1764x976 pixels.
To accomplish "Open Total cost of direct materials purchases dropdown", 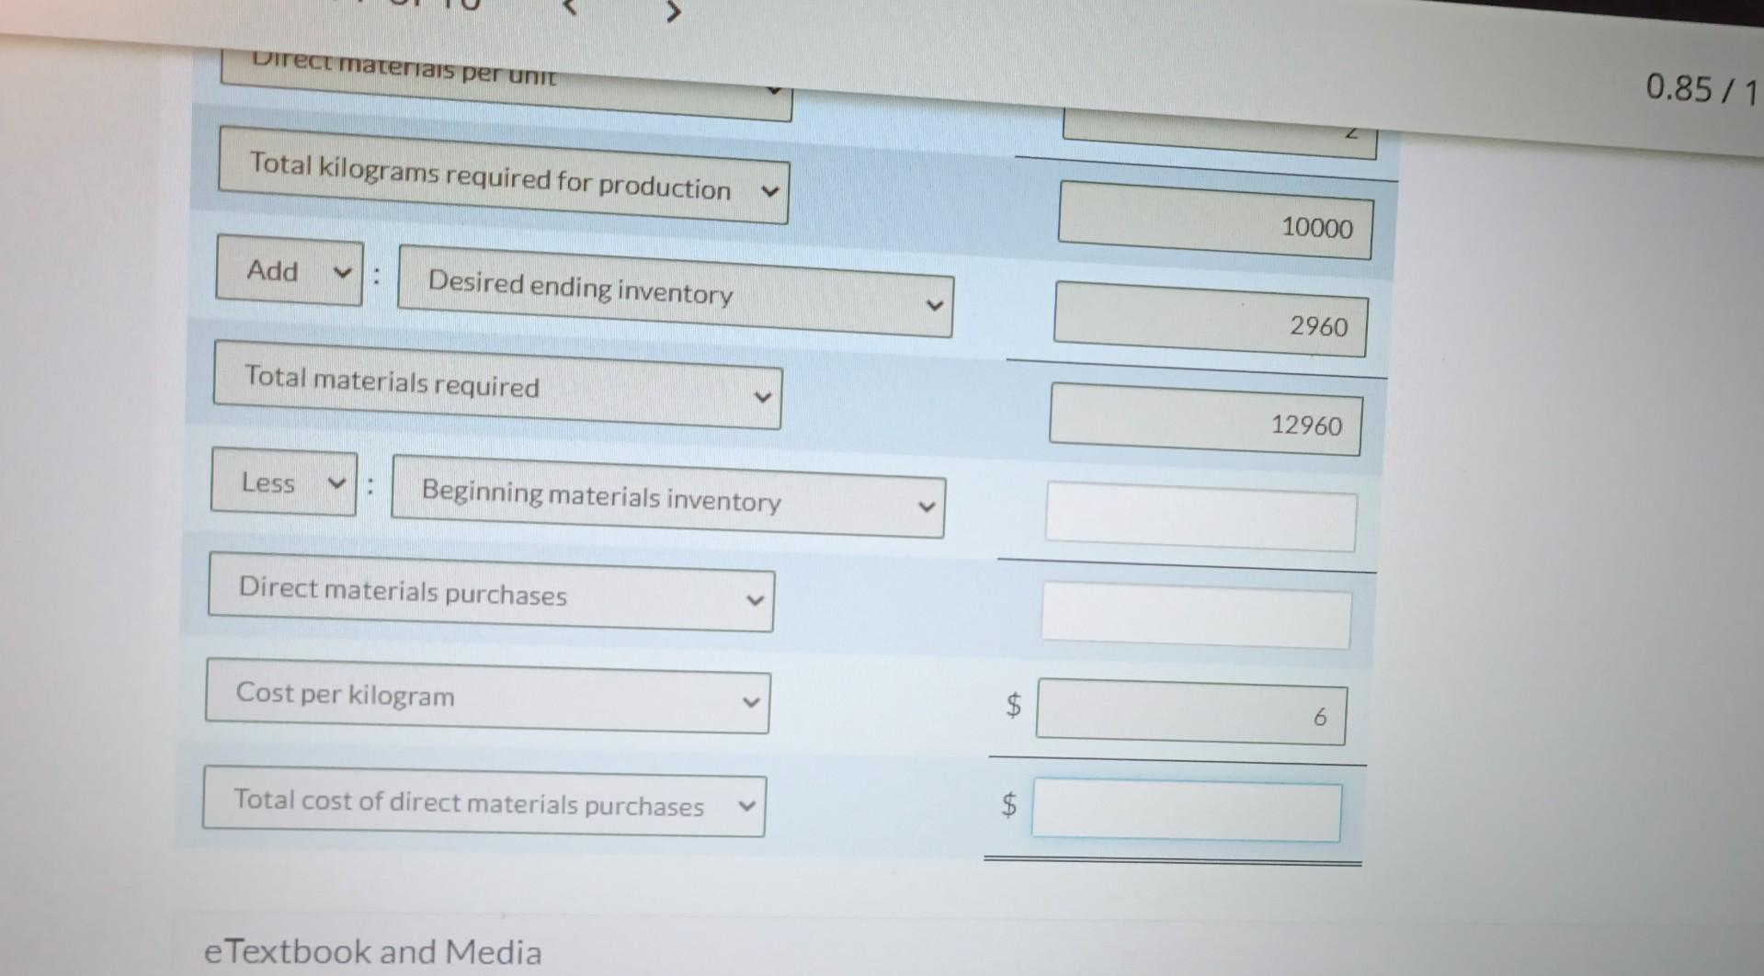I will coord(484,802).
